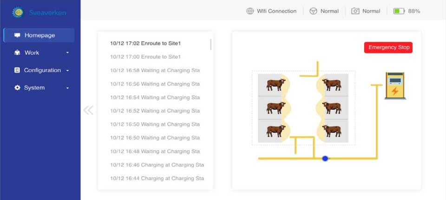
Task: Click the log list scrollbar handle
Action: [x=211, y=44]
